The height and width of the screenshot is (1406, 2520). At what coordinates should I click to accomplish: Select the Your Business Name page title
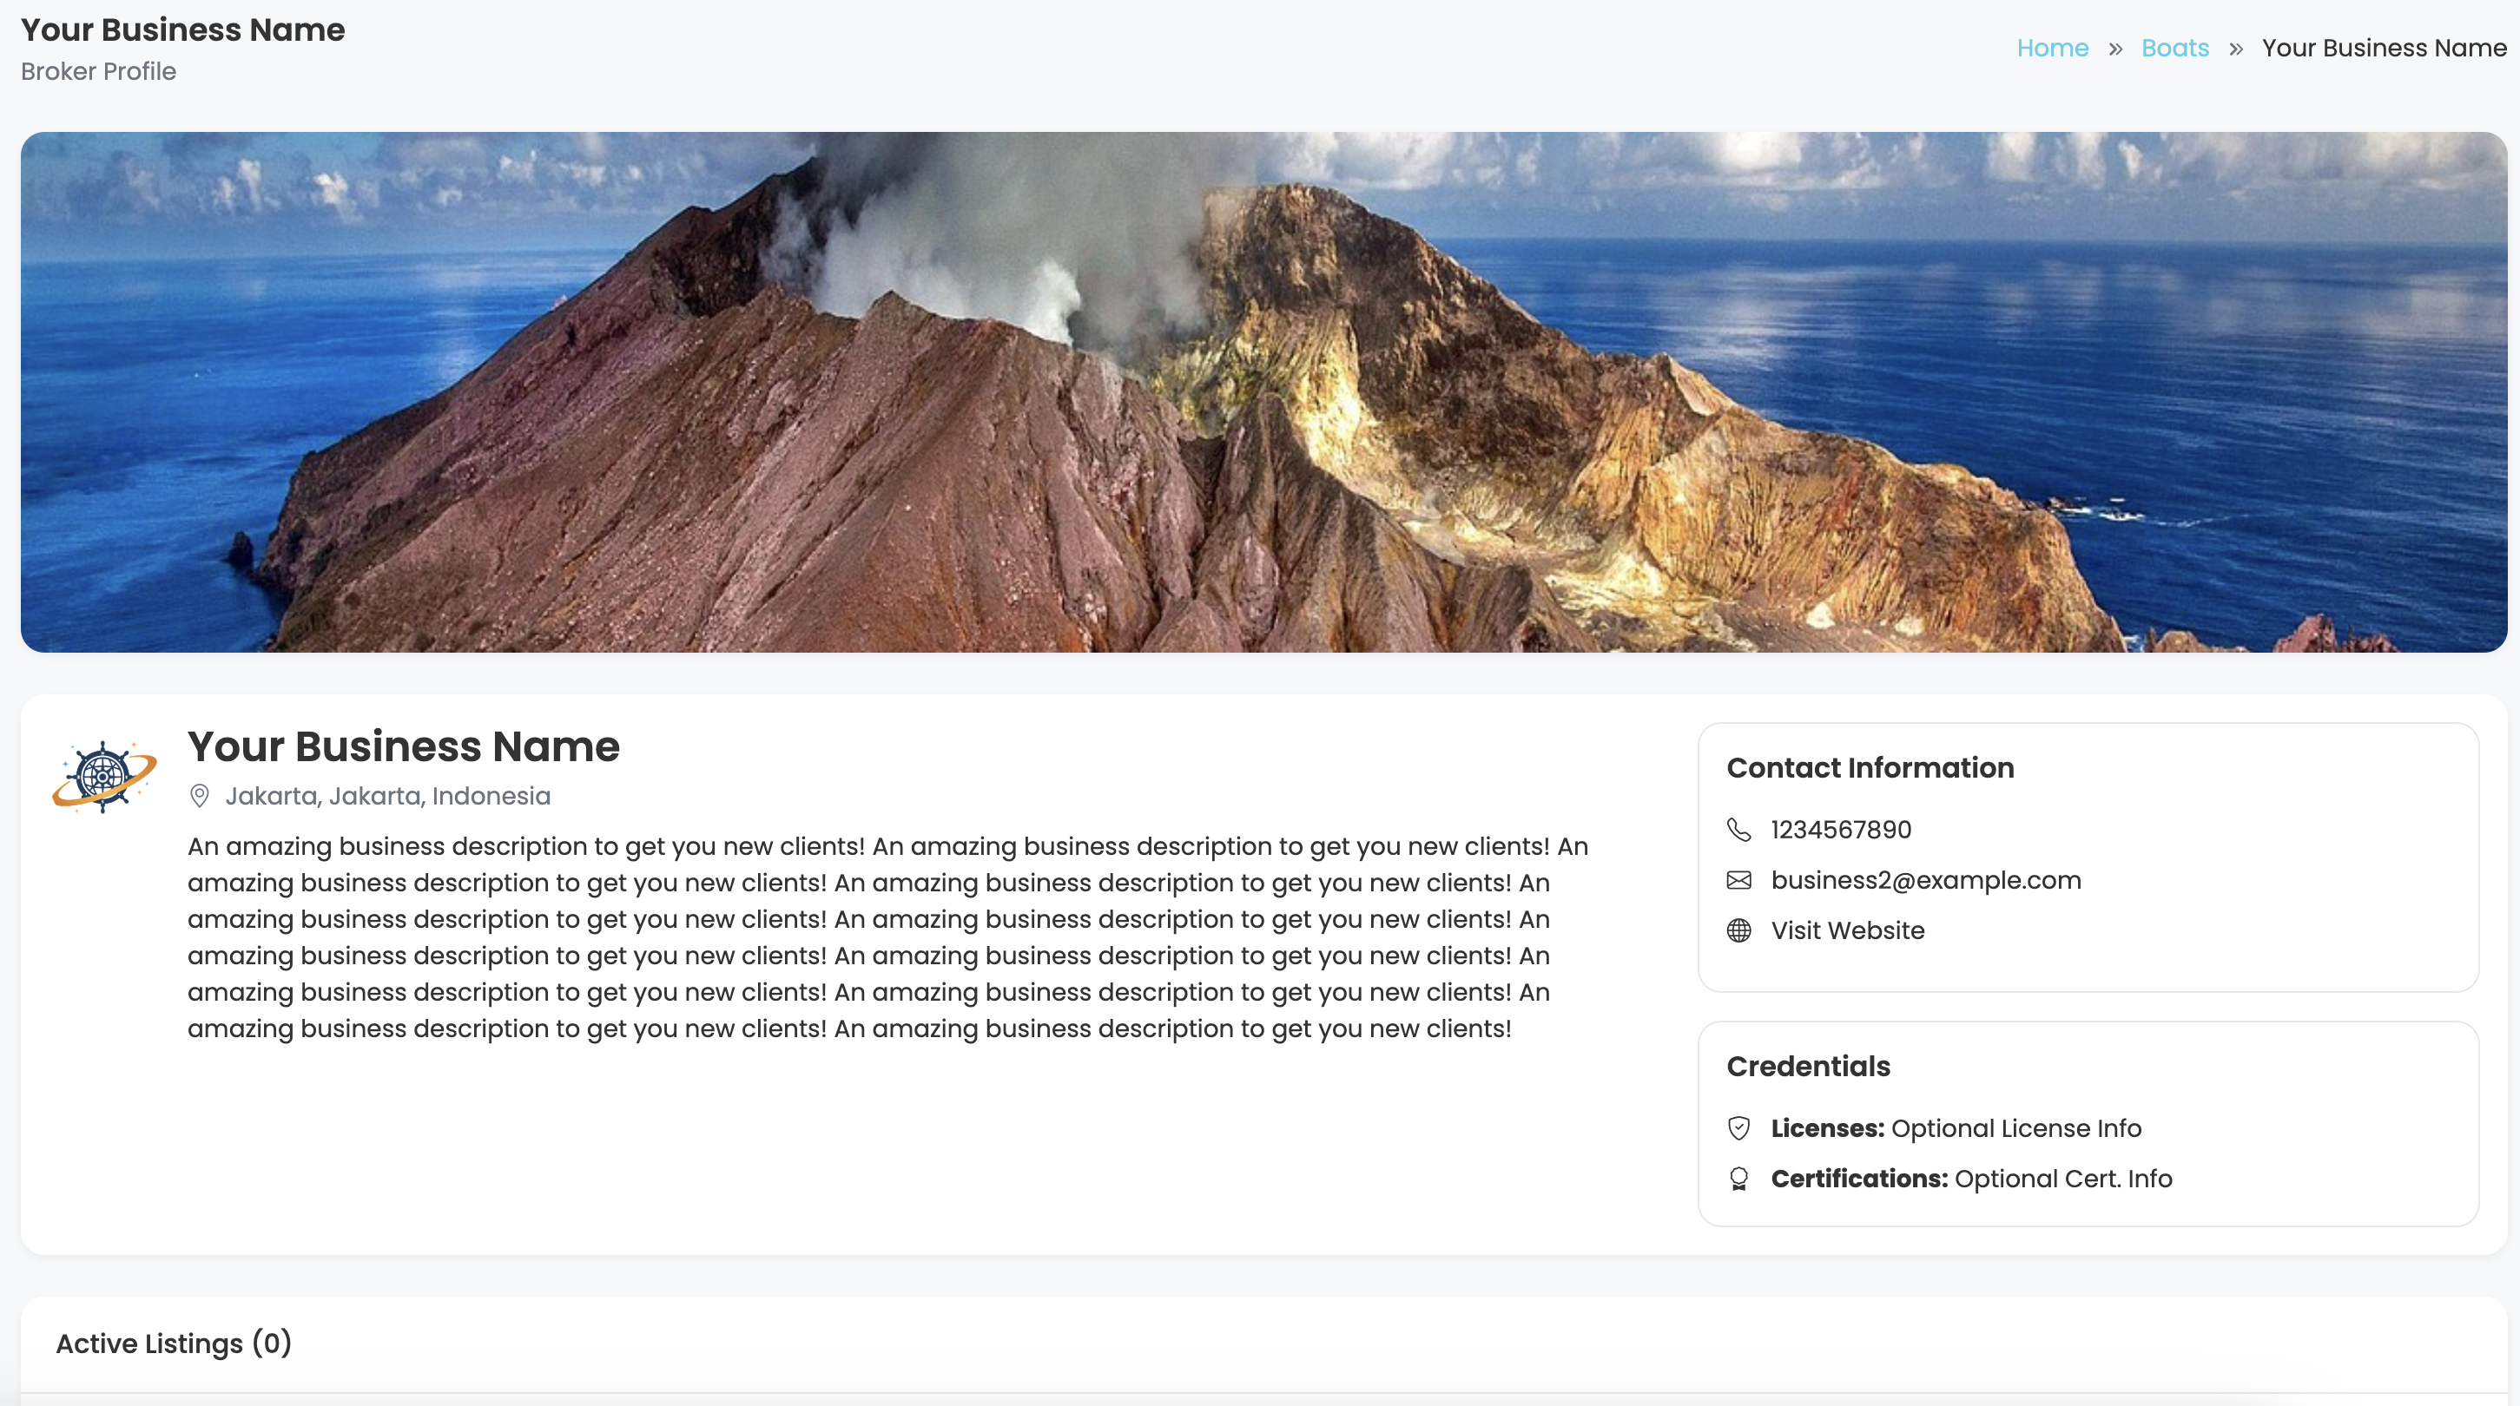(x=181, y=30)
